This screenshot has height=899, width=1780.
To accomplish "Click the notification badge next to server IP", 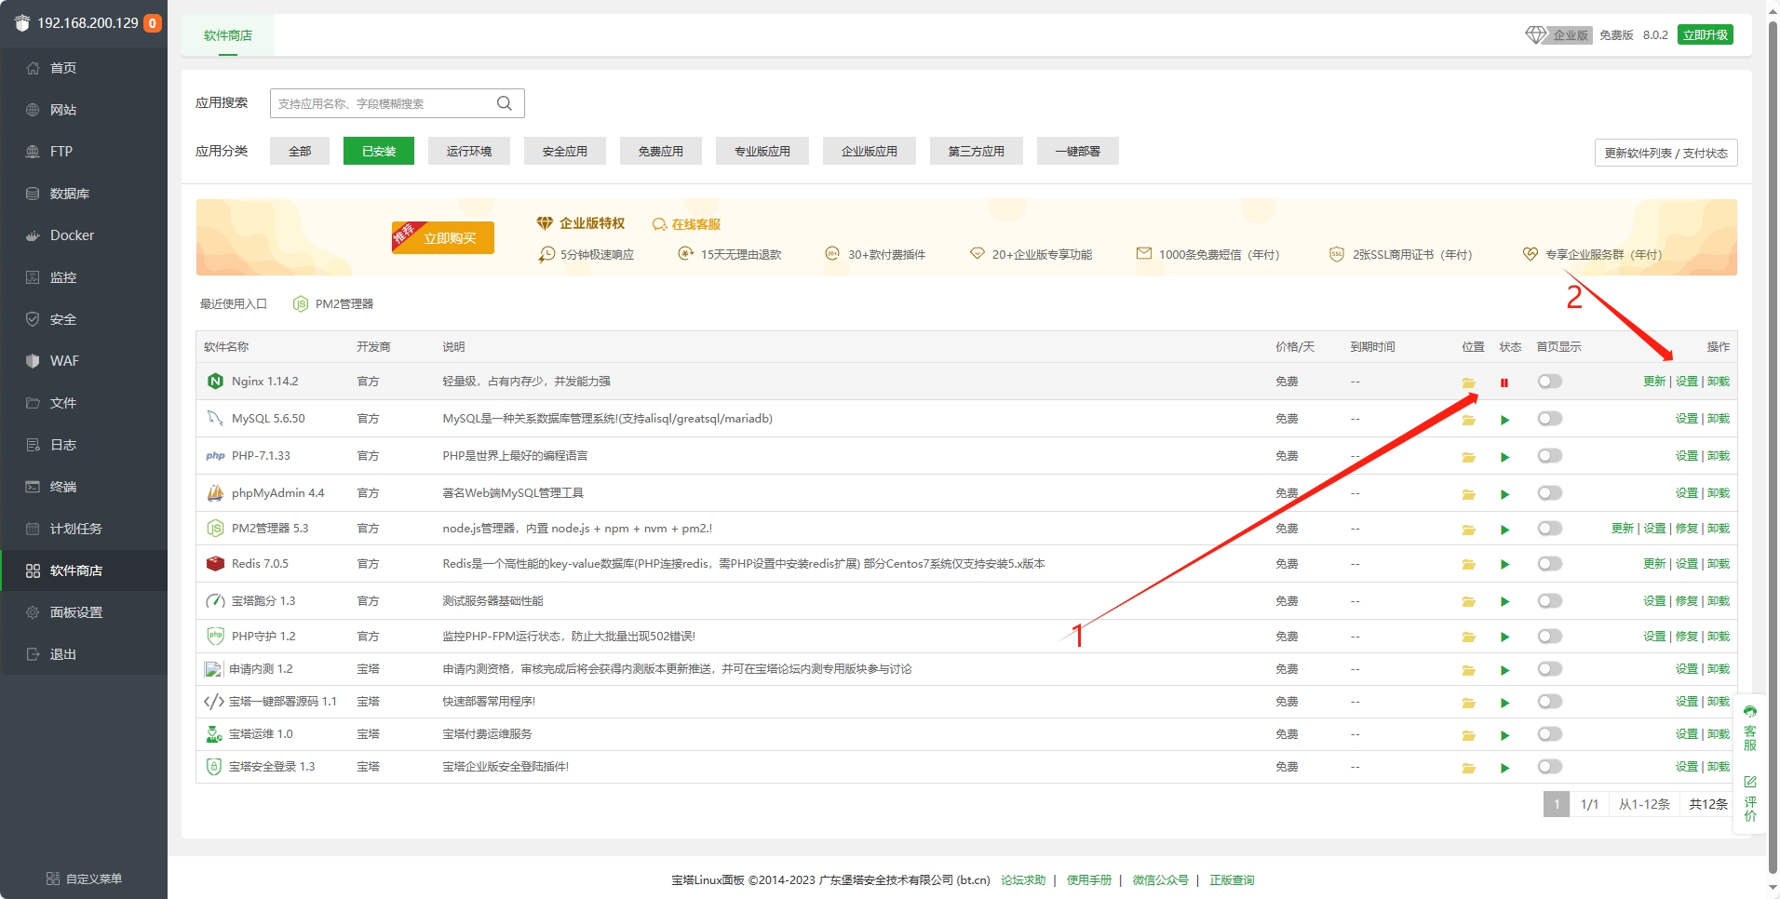I will coord(152,23).
